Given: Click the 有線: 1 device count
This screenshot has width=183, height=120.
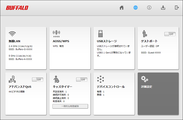Looking at the screenshot, I should 100,92.
